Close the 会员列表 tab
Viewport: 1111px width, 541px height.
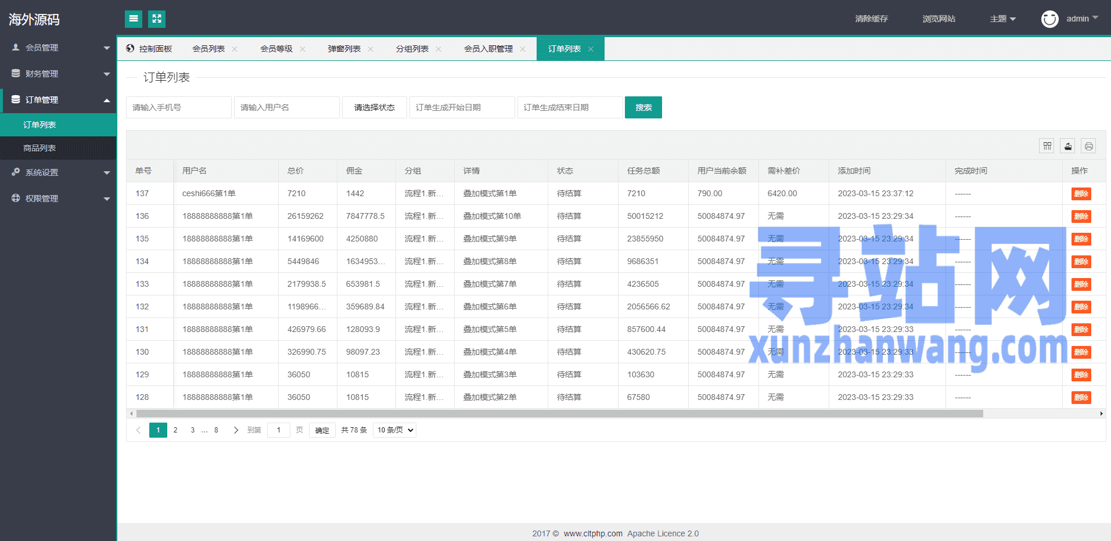point(235,49)
